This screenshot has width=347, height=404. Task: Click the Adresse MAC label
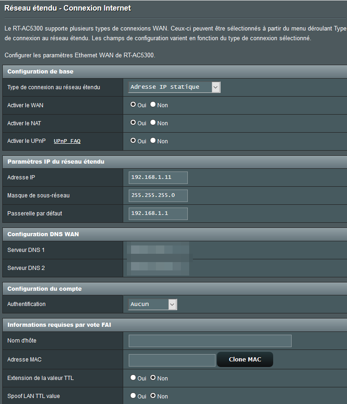tap(24, 360)
